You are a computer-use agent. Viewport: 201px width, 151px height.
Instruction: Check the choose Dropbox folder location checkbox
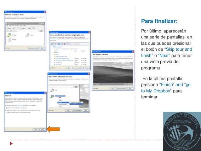coord(7,113)
